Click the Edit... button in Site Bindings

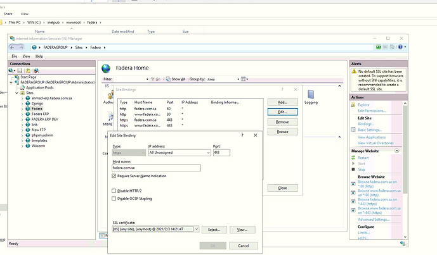click(x=283, y=112)
